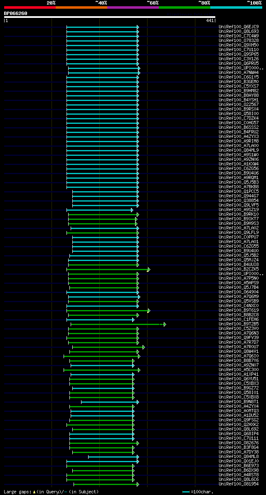This screenshot has width=266, height=495.
Task: Select the UniRef100_C1FEH6 label
Action: [239, 320]
